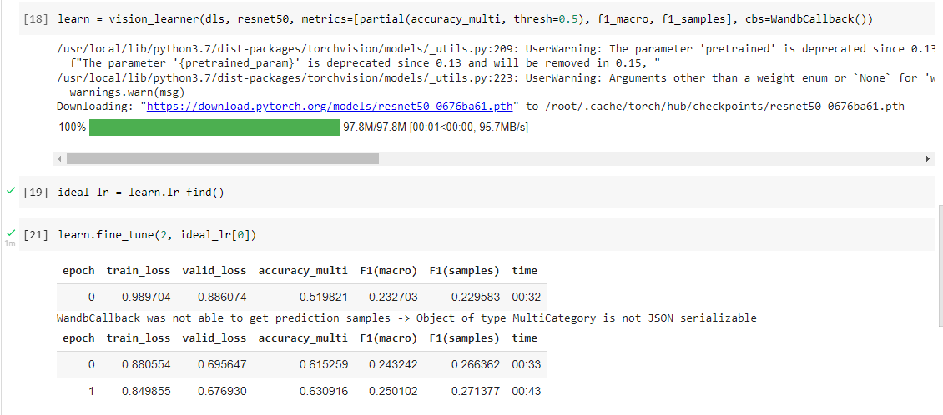Click valid loss value 0.886074
The width and height of the screenshot is (943, 415).
tap(222, 297)
